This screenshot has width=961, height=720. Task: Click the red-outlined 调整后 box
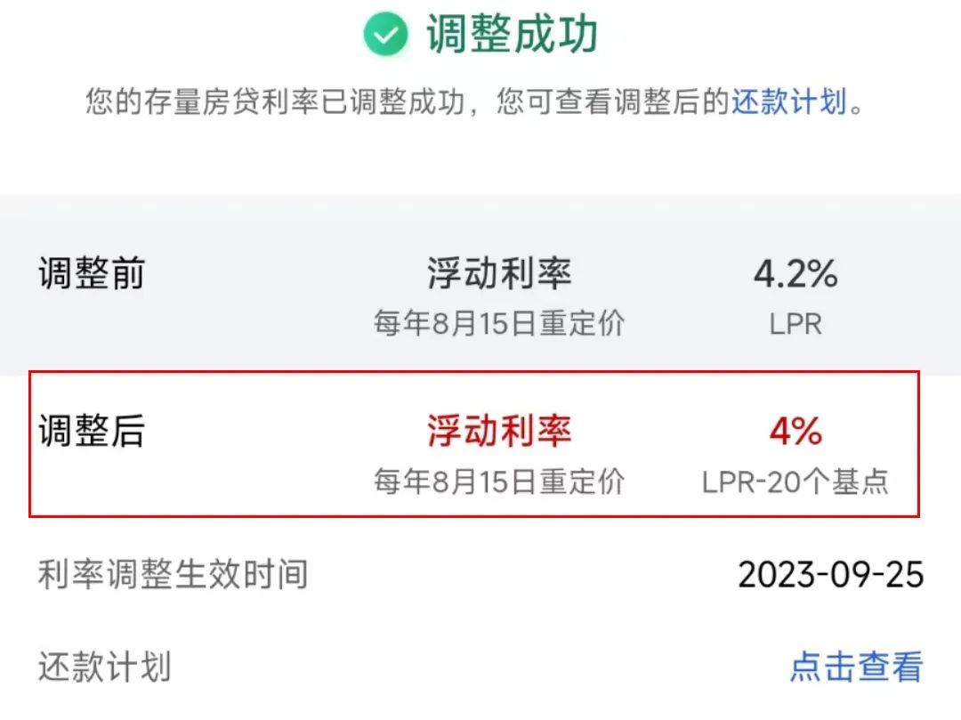(x=473, y=444)
